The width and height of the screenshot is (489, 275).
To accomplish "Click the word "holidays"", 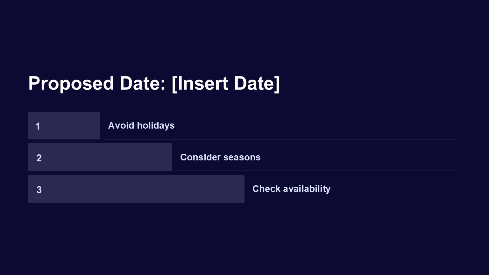I will tap(156, 125).
